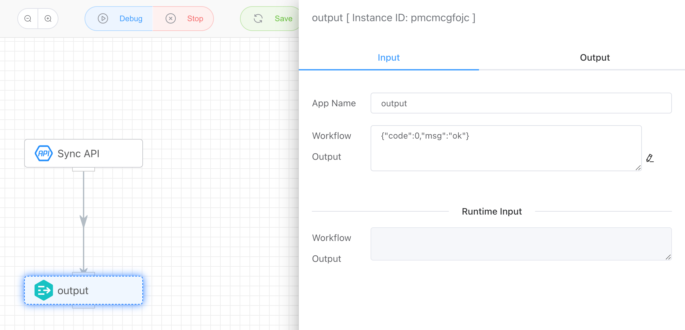The height and width of the screenshot is (330, 685).
Task: Click the Runtime Input Workflow Output textarea
Action: (x=521, y=244)
